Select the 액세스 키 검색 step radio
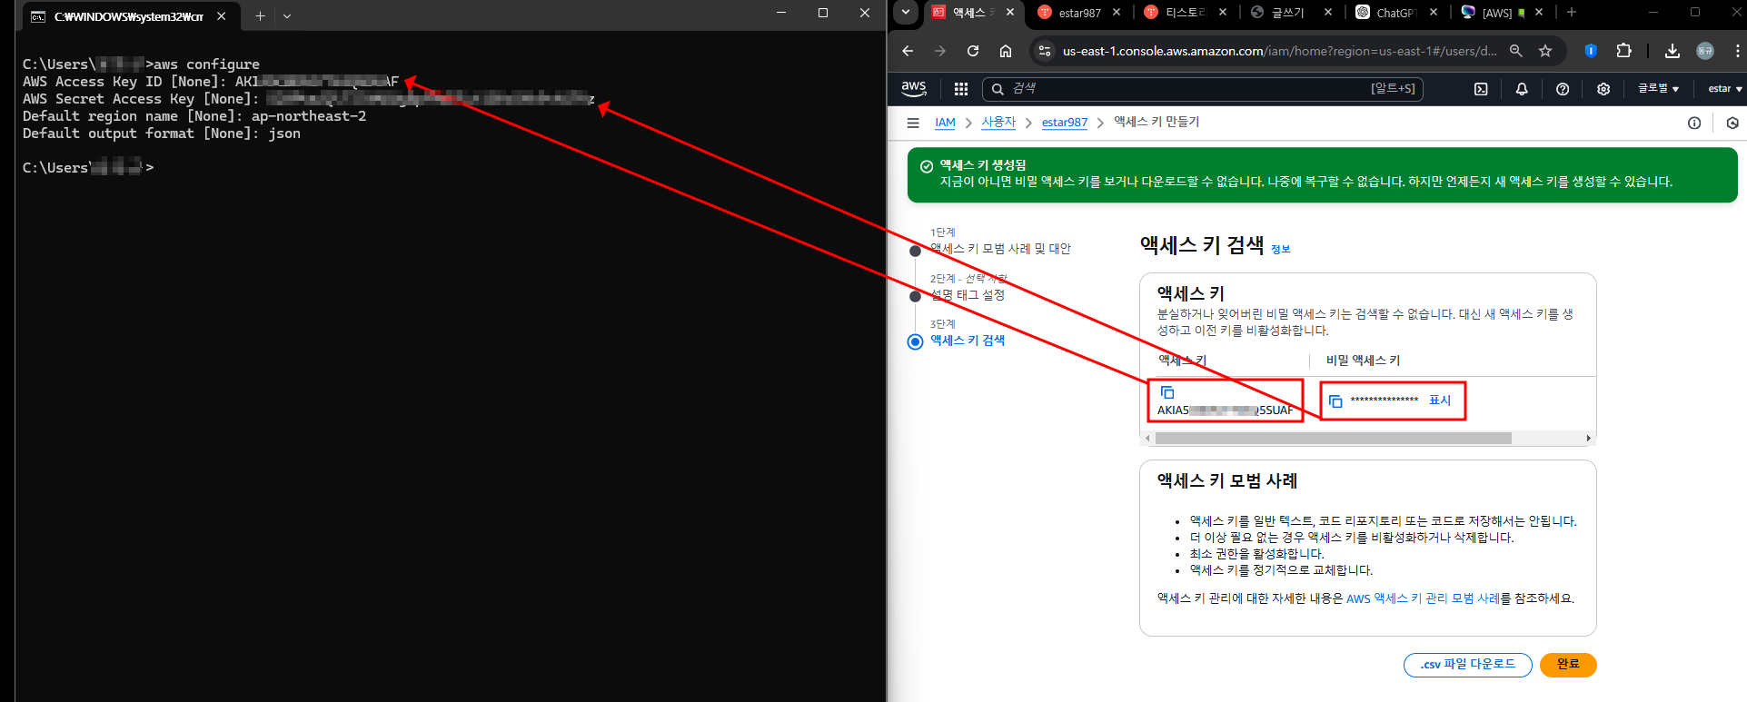 click(915, 341)
